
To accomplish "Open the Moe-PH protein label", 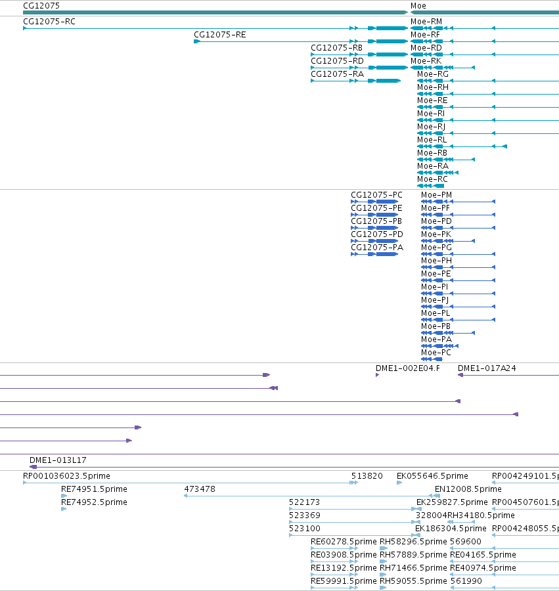I will (437, 261).
